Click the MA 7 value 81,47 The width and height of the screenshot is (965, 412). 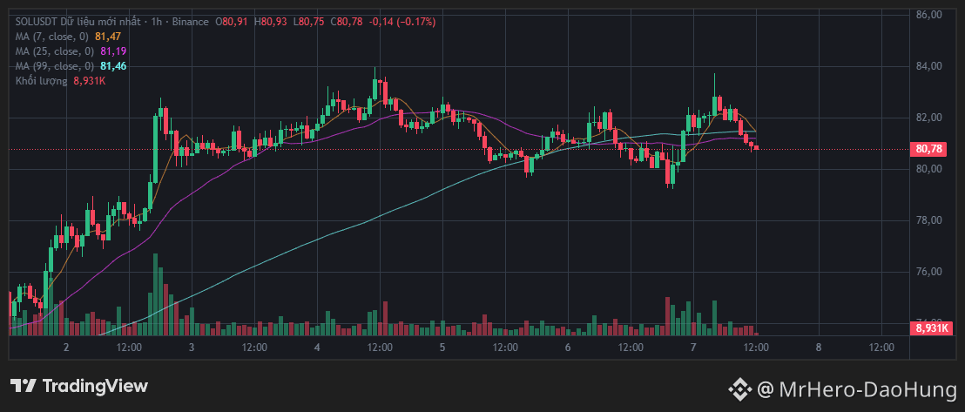point(108,37)
